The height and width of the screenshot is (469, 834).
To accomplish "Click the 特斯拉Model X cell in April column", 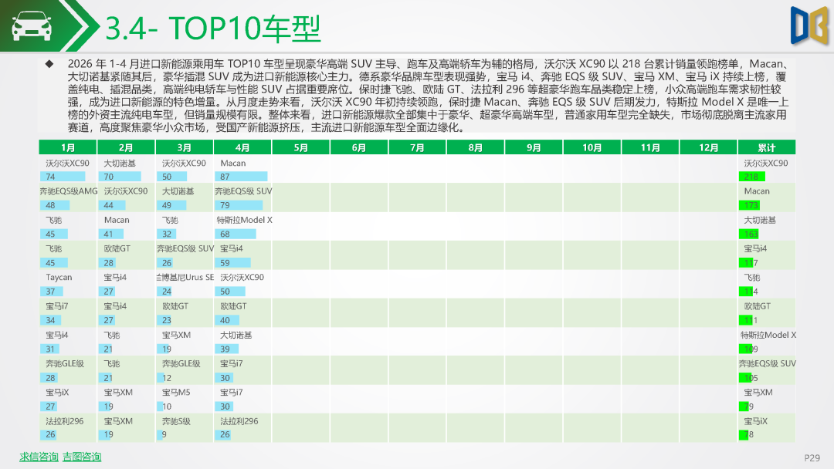I will [x=244, y=220].
